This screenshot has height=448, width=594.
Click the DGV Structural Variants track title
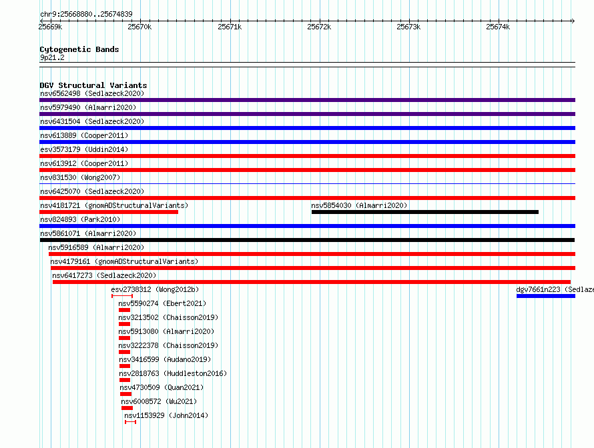point(93,85)
